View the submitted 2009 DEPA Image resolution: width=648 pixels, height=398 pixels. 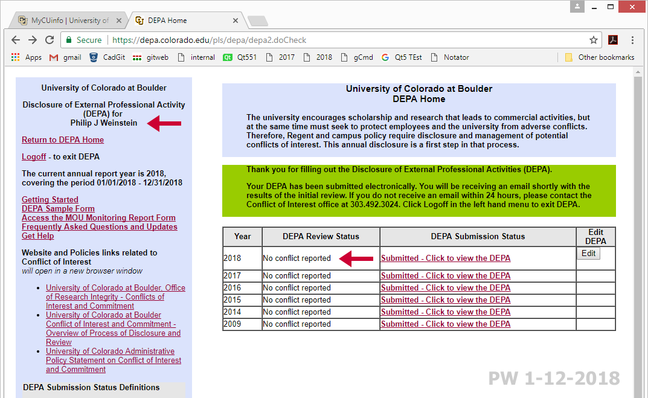click(x=446, y=324)
